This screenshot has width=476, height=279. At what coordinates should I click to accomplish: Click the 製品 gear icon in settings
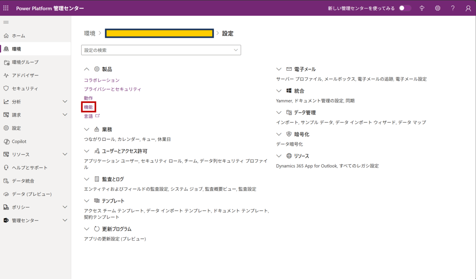tap(97, 69)
